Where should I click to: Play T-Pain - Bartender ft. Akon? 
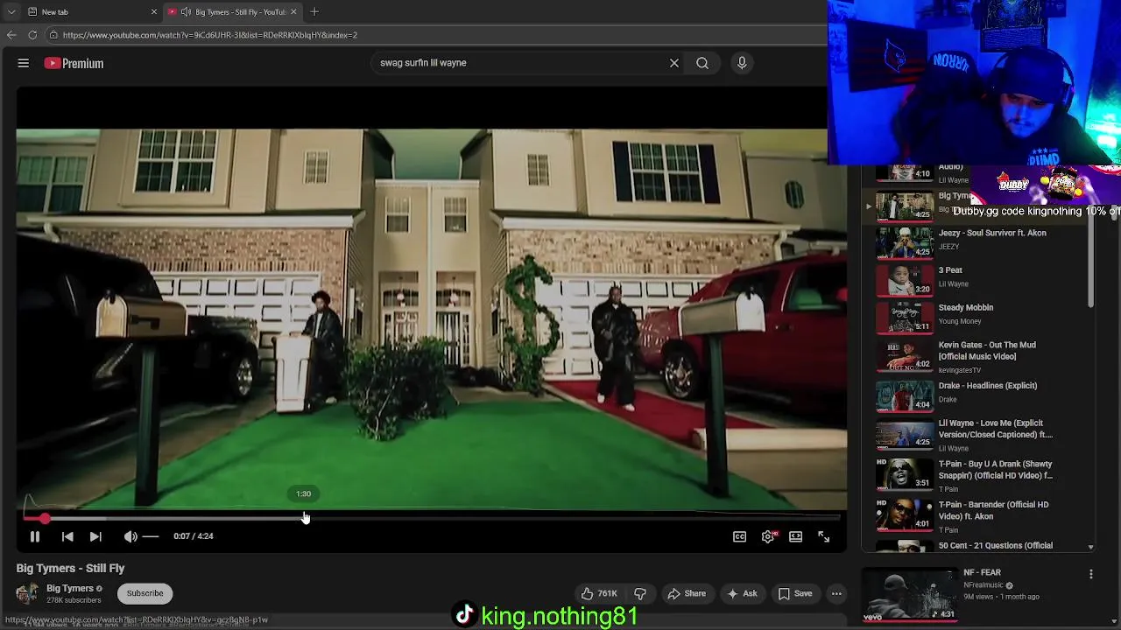coord(993,510)
